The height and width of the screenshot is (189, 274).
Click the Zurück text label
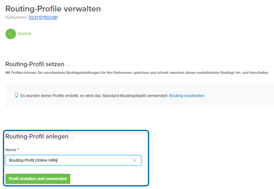click(x=25, y=34)
